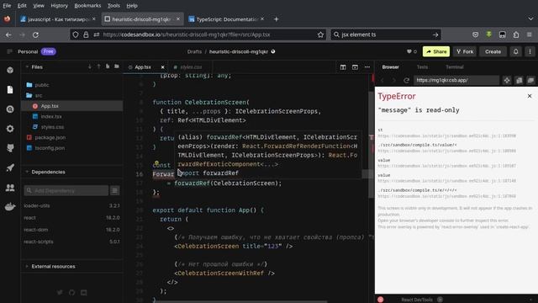538x303 pixels.
Task: Close the App.tsx editor tab
Action: [162, 67]
